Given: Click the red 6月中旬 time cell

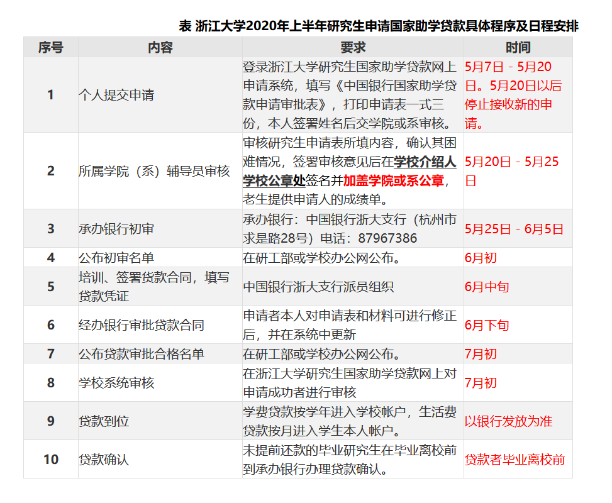Looking at the screenshot, I should [486, 287].
